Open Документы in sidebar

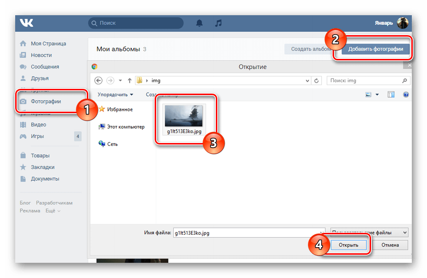45,179
